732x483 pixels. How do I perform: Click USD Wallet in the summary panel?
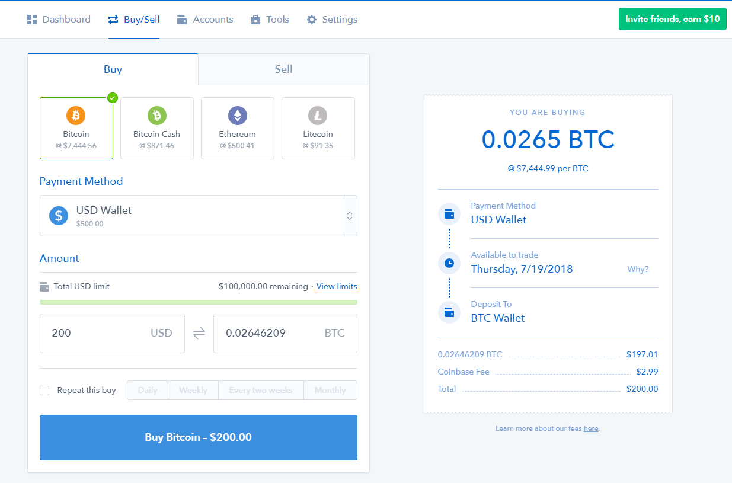click(498, 220)
